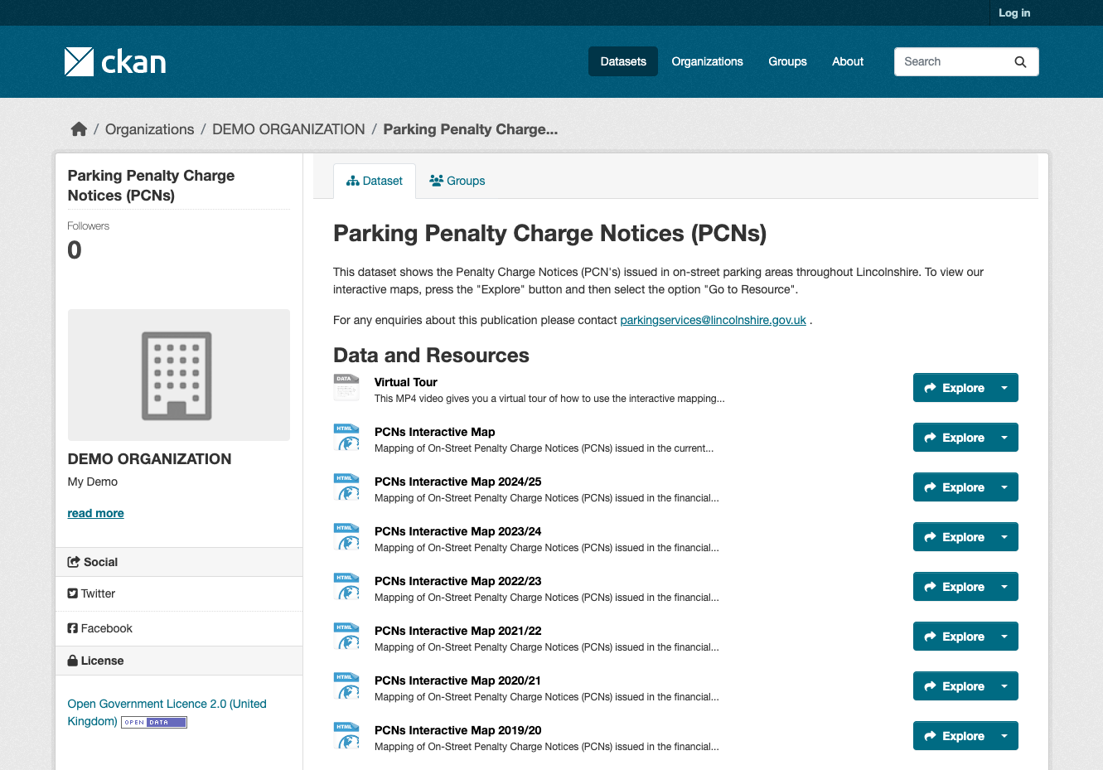The image size is (1103, 770).
Task: Expand Explore dropdown for PCNs Interactive Map 2019/20
Action: click(1004, 736)
